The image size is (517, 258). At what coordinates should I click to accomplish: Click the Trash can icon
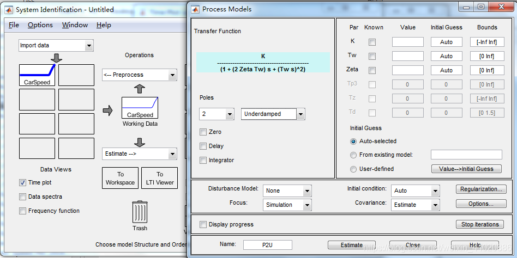[x=140, y=212]
